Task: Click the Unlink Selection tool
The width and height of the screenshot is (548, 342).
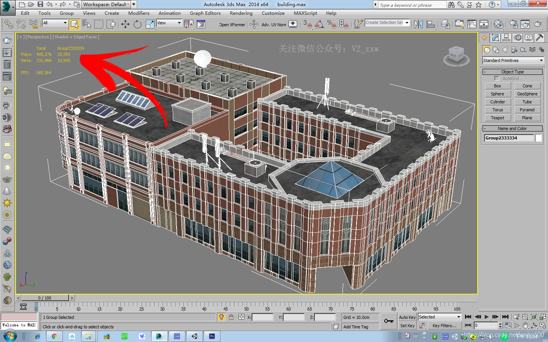Action: tap(21, 24)
